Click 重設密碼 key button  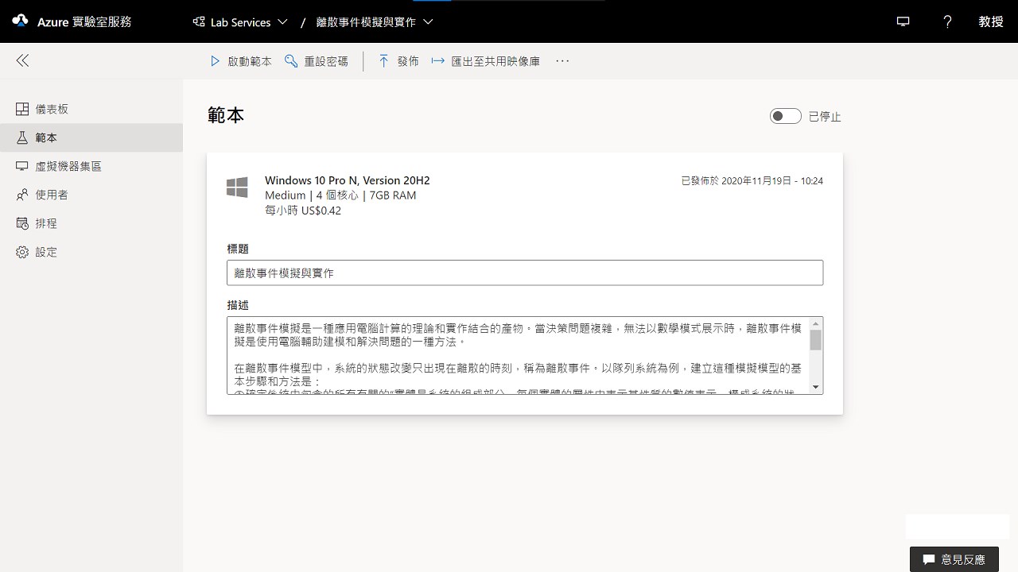(317, 61)
